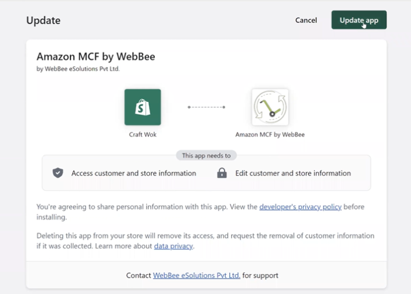Follow the data privacy link
Screen dimensions: 411x294
pyautogui.click(x=173, y=246)
